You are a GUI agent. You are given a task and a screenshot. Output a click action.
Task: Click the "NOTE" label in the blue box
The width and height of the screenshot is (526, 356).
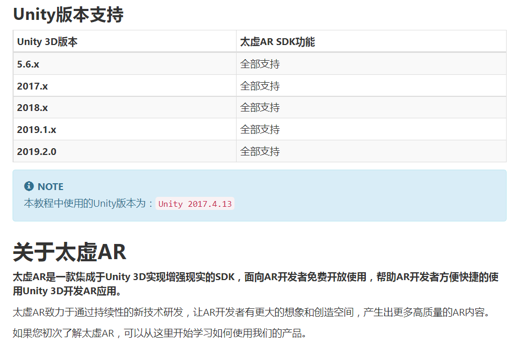click(x=50, y=186)
